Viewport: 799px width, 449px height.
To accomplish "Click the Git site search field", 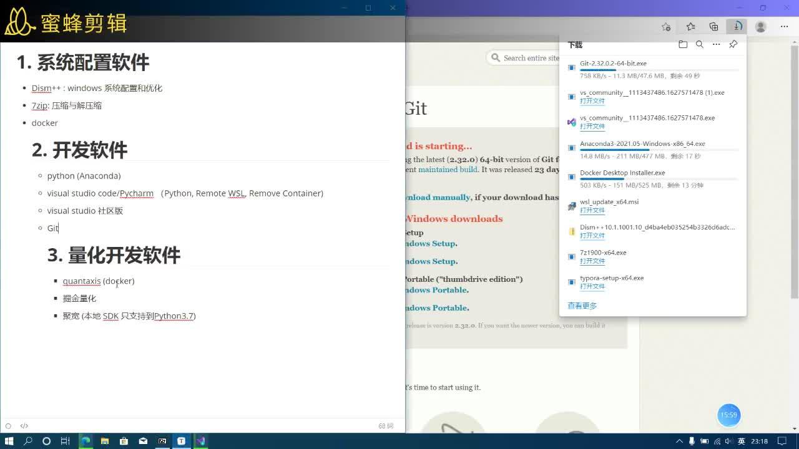I will 523,58.
